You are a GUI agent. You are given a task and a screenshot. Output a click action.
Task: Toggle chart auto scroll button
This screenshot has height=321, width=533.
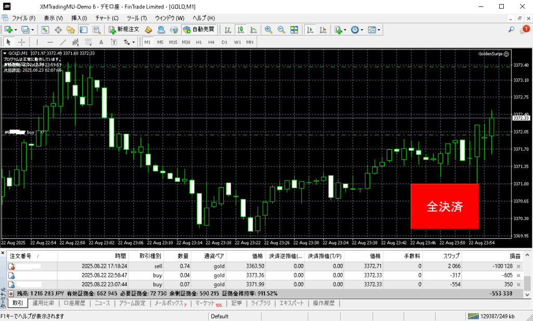click(310, 30)
